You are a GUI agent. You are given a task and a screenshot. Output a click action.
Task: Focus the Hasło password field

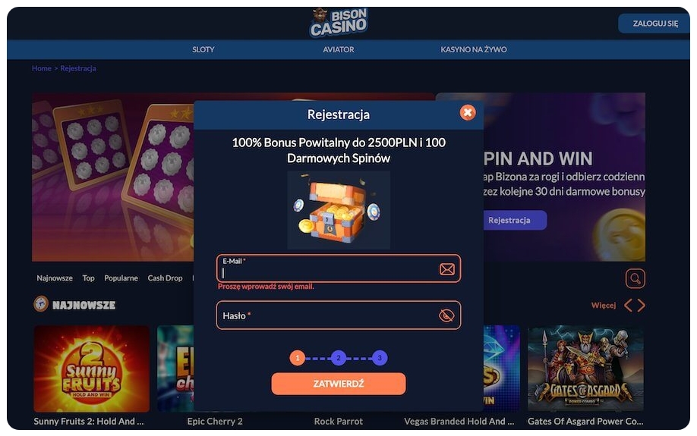339,315
